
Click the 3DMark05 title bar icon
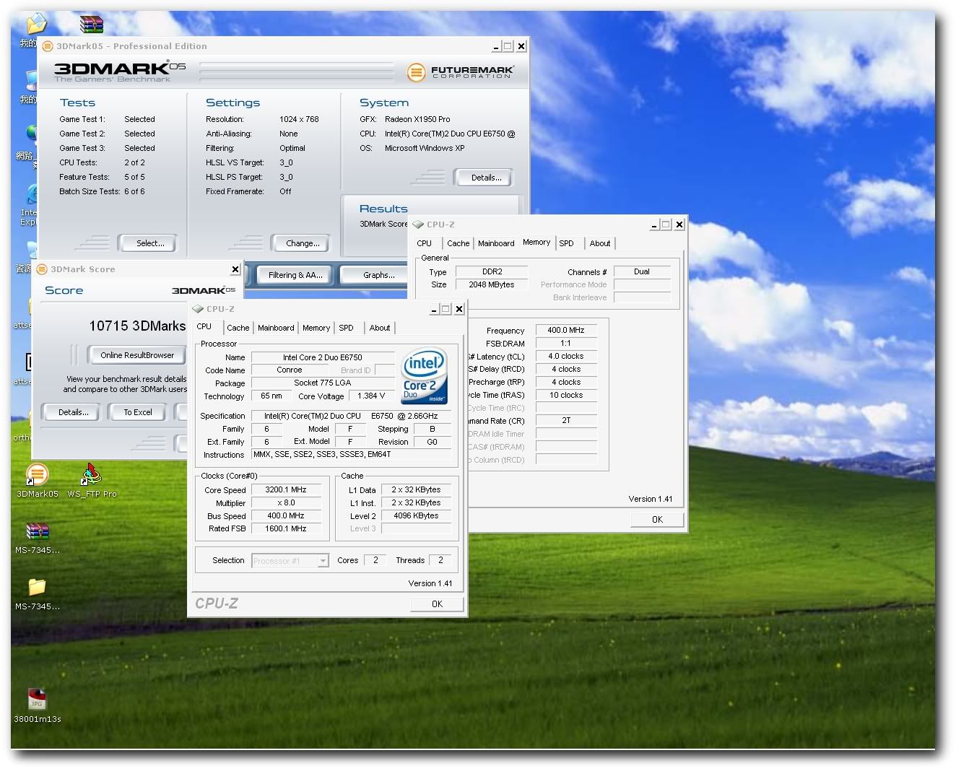pyautogui.click(x=48, y=46)
